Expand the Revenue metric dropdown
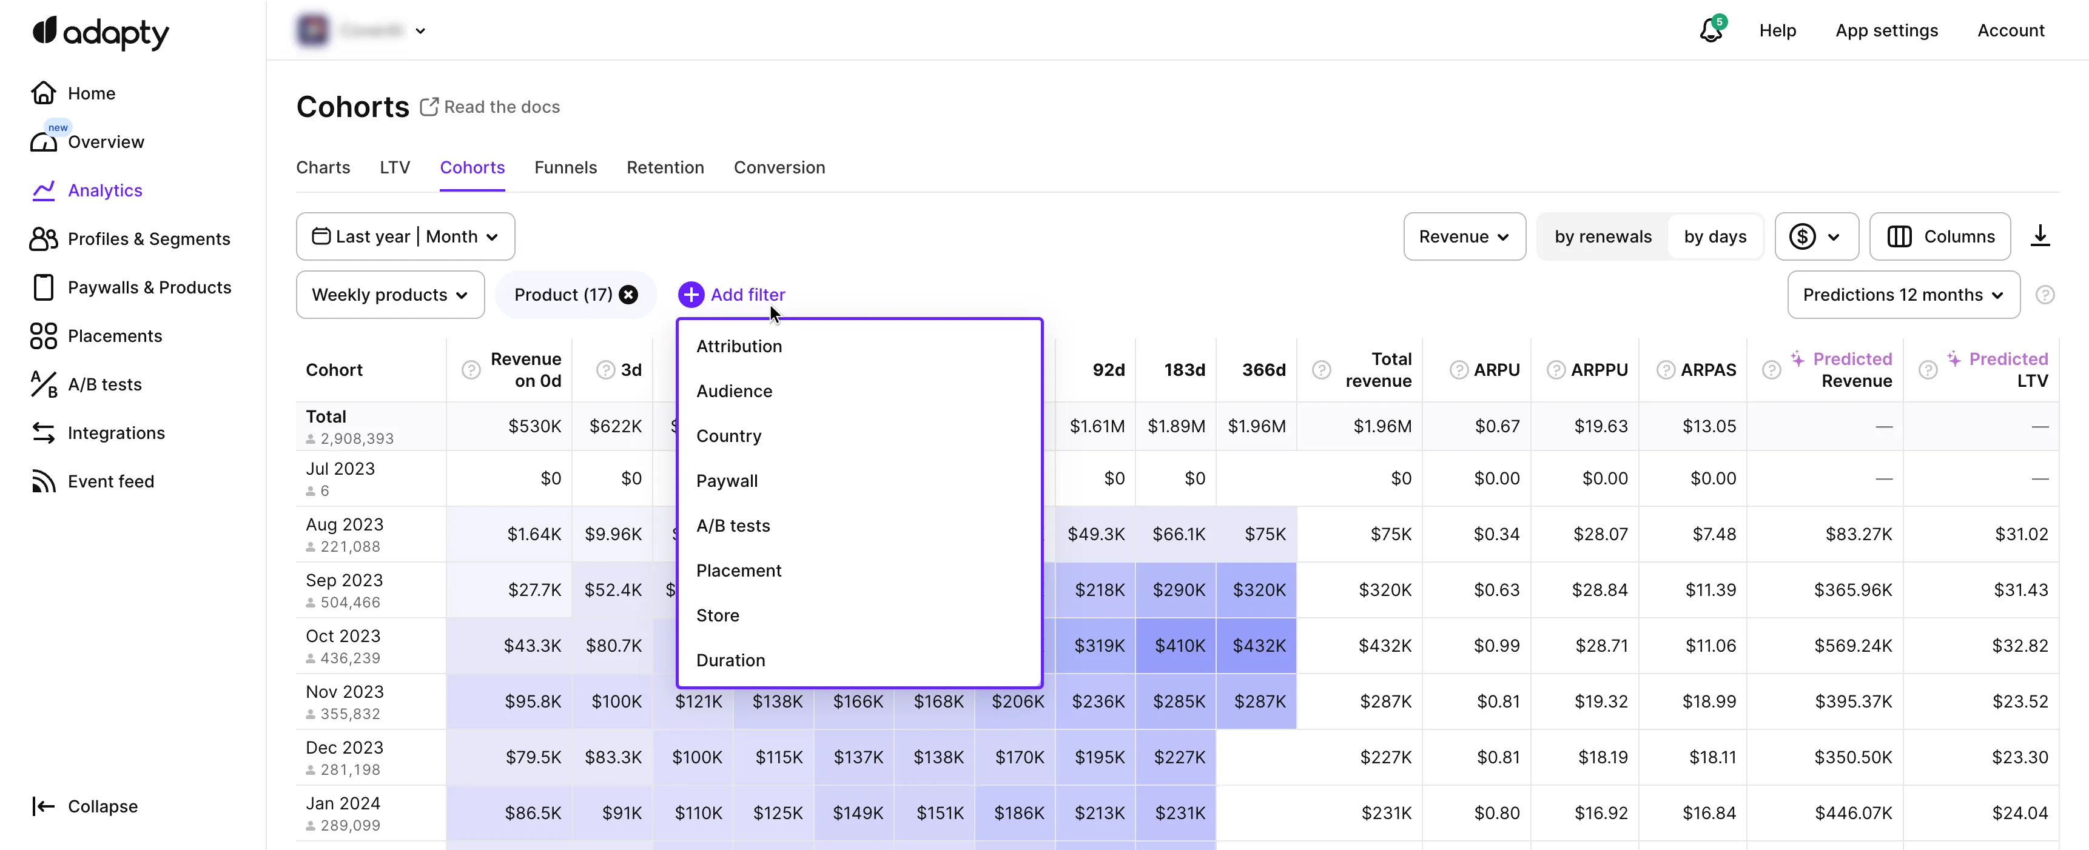The image size is (2089, 850). coord(1464,236)
